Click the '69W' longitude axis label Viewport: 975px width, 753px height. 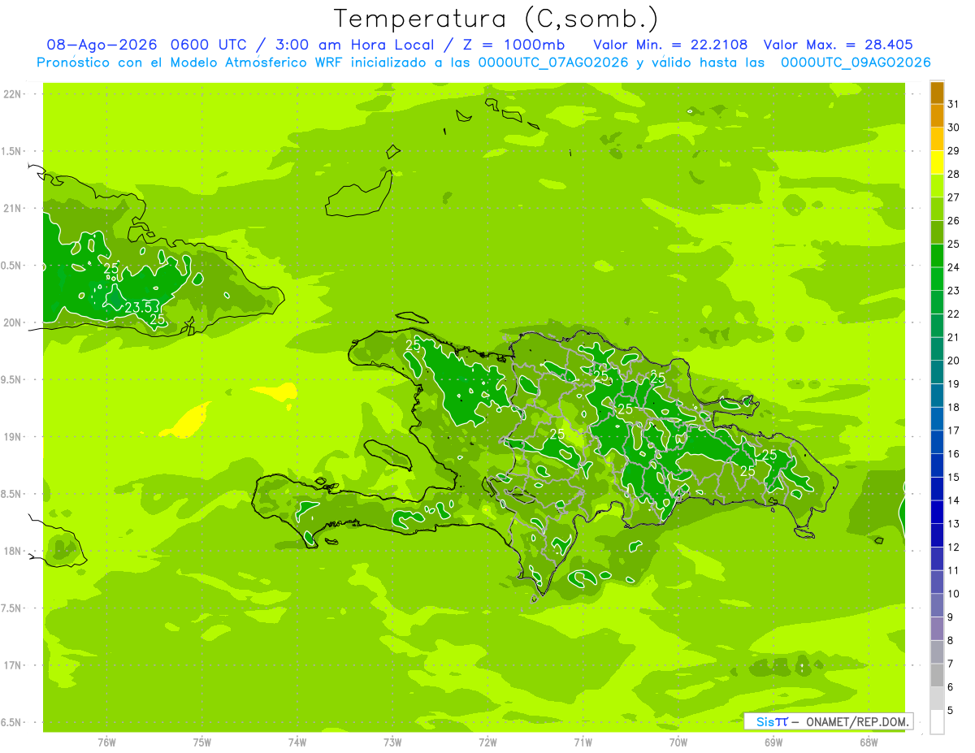click(773, 742)
